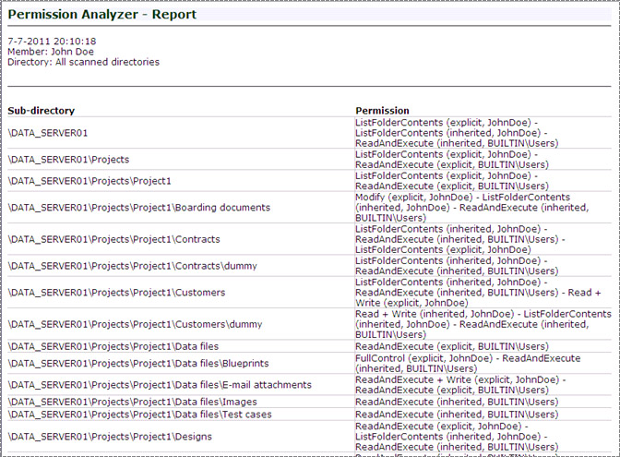
Task: Click the permission cell for Customers\dummy row
Action: pyautogui.click(x=483, y=324)
